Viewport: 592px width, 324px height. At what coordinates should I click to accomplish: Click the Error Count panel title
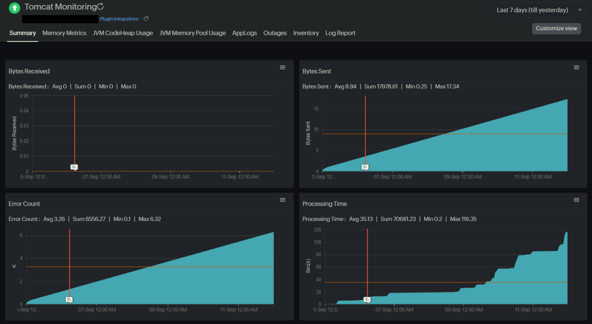(24, 204)
